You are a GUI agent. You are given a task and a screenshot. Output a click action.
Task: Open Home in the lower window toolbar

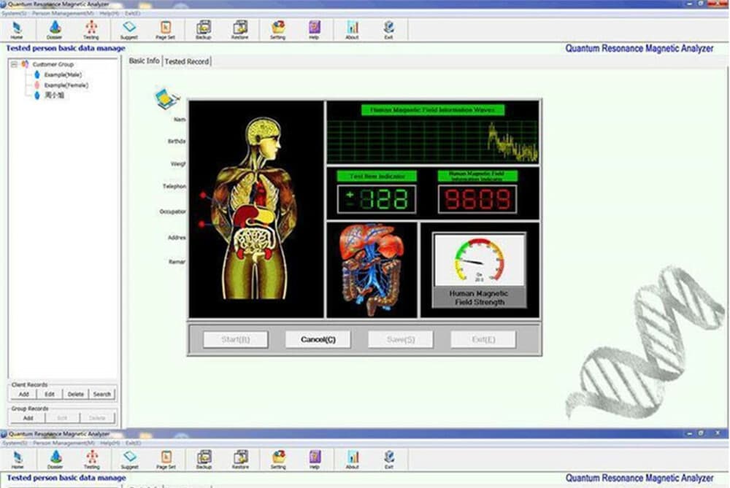pyautogui.click(x=18, y=460)
